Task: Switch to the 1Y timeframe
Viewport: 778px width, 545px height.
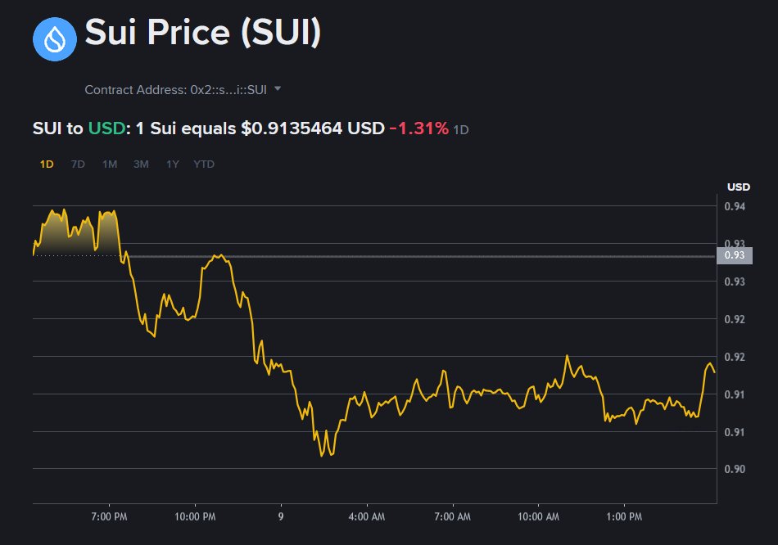Action: click(173, 164)
